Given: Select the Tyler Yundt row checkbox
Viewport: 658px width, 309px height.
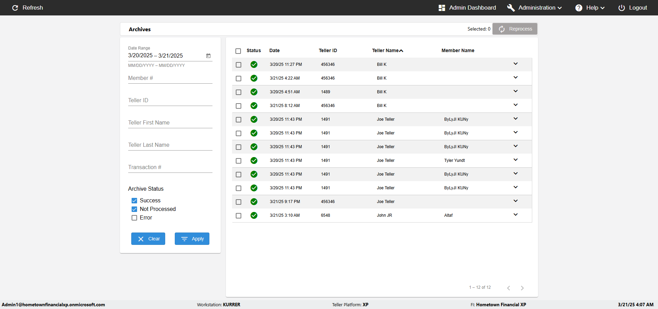Looking at the screenshot, I should pos(239,161).
